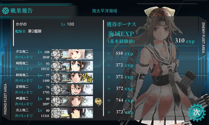Click the 雷巡 class icon for 北上改二
The image size is (209, 125).
[x=56, y=113]
